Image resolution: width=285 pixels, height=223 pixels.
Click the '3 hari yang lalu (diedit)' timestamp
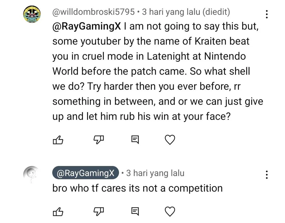[x=186, y=12]
